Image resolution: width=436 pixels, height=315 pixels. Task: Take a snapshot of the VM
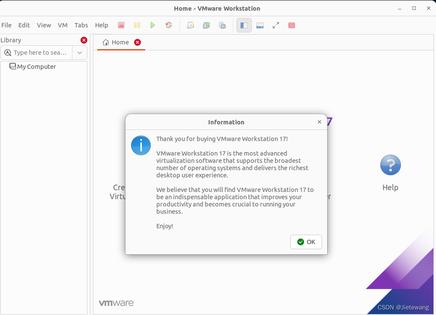191,25
